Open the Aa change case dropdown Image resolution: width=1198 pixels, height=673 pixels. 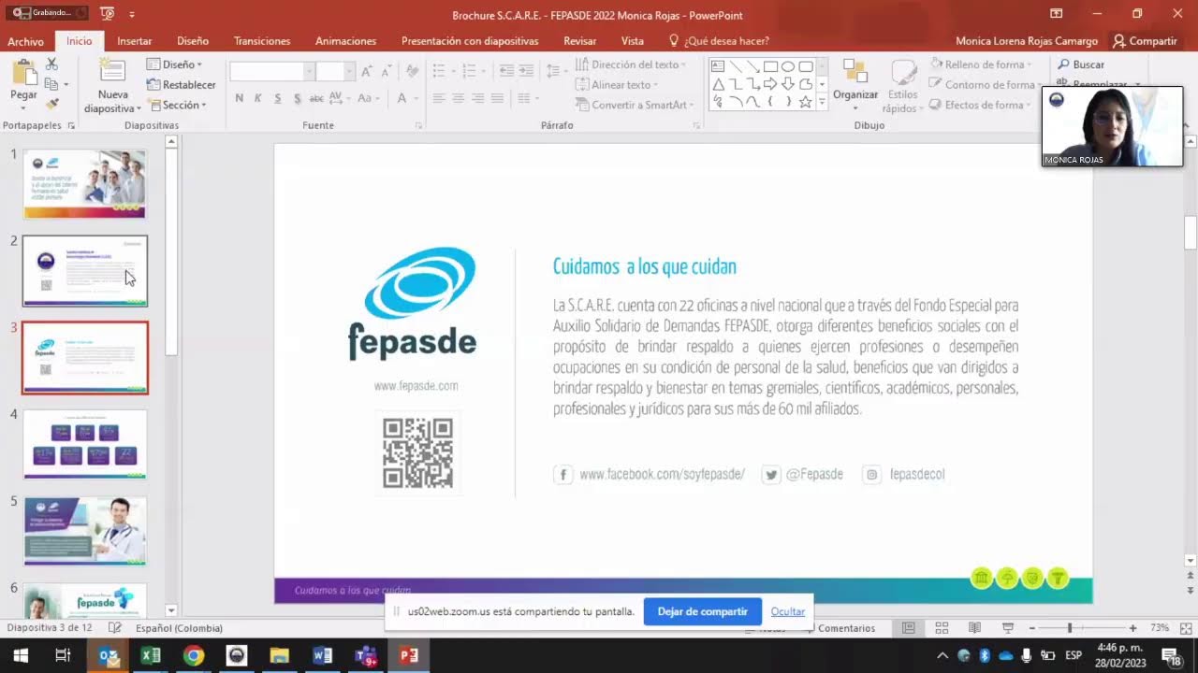click(368, 98)
